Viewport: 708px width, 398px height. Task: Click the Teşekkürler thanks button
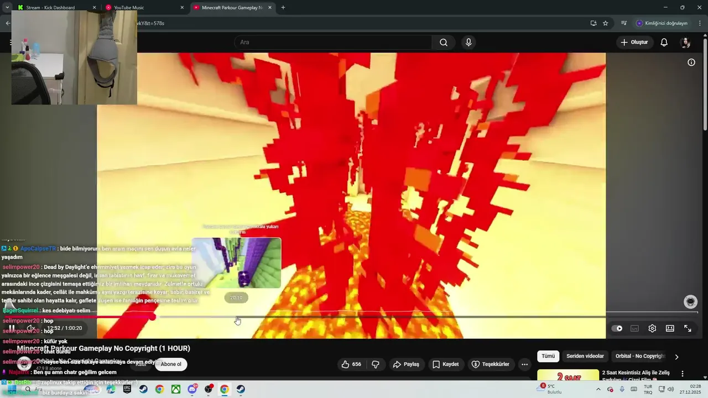click(x=490, y=364)
